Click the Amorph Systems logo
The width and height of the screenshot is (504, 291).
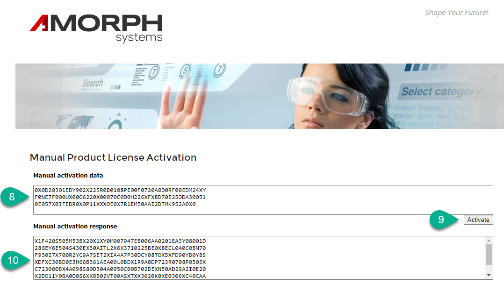coord(96,28)
